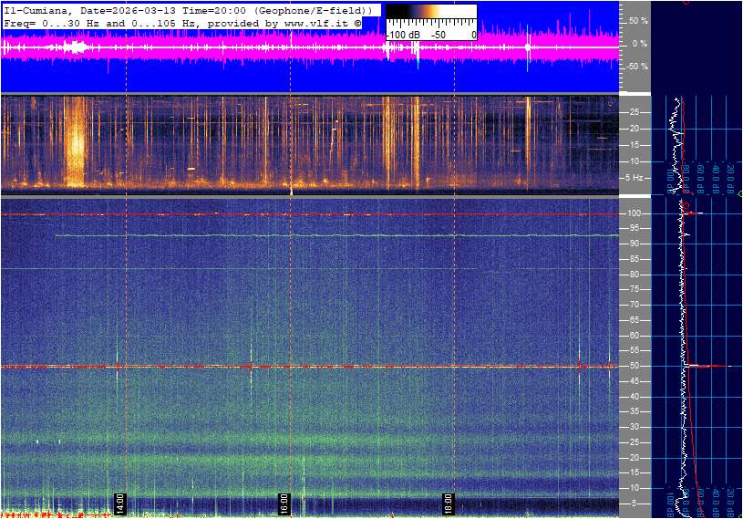Click the 0 % amplitude axis label
743x519 pixels.
[639, 43]
